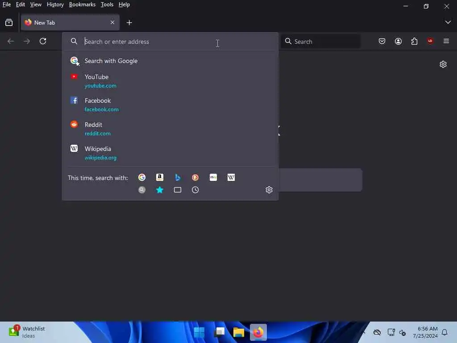457x343 pixels.
Task: Search bookmarks with the star icon
Action: pyautogui.click(x=160, y=190)
